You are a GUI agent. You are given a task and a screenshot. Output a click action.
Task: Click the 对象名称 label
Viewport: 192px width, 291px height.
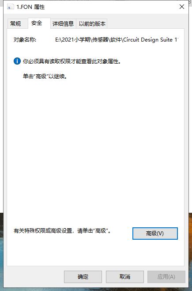tap(25, 40)
